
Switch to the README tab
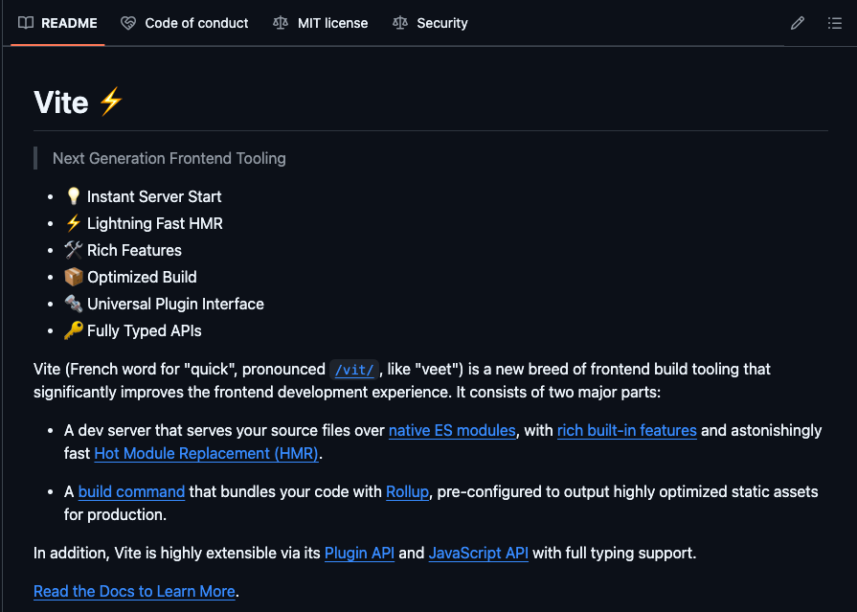68,23
